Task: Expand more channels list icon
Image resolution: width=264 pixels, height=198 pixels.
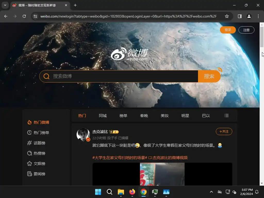Action: tap(226, 115)
